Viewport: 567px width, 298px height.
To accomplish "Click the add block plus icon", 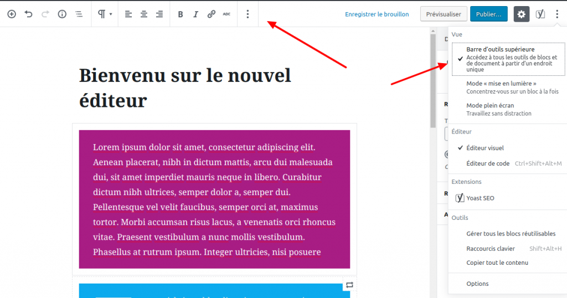I will coord(12,14).
